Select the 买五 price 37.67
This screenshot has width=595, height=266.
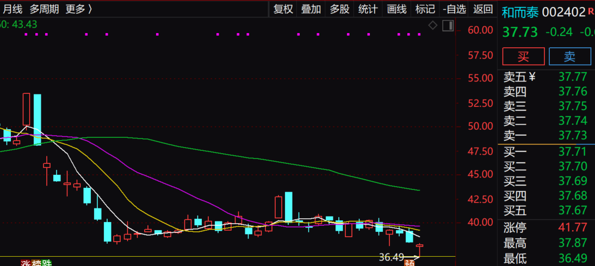coord(573,210)
